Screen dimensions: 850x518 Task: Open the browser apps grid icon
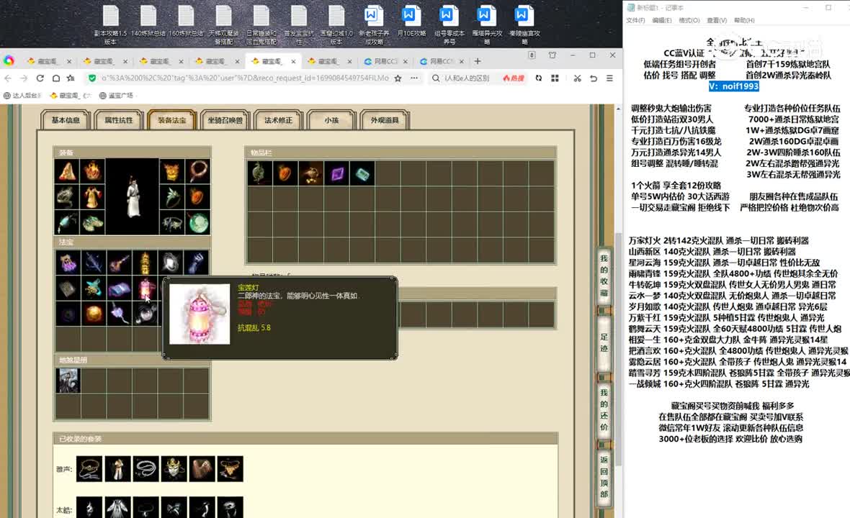tap(555, 78)
